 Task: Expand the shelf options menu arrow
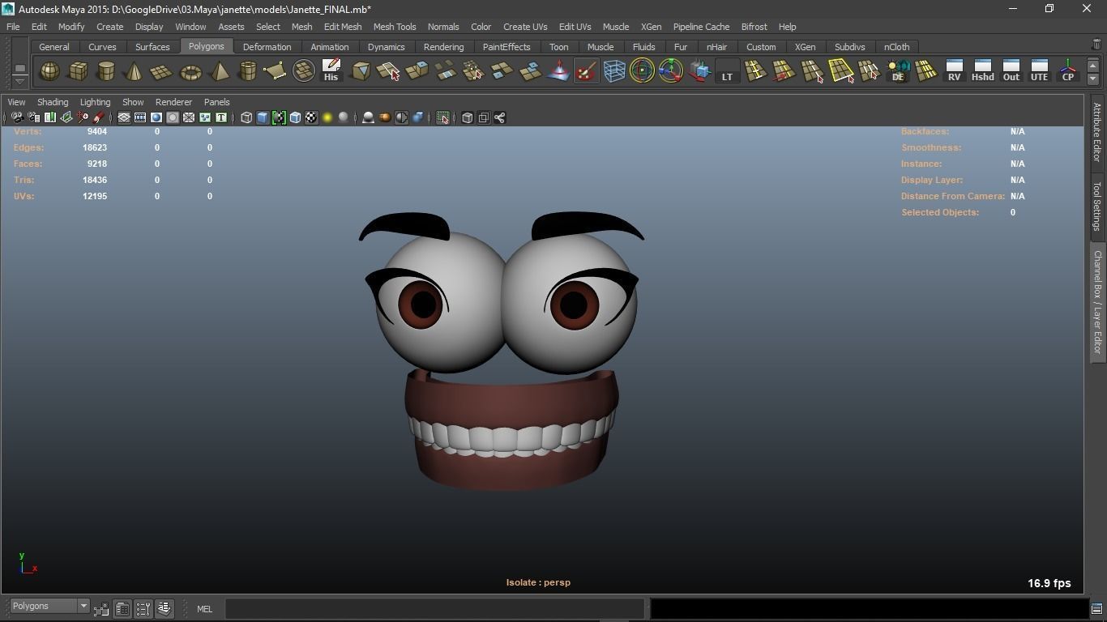[x=19, y=81]
